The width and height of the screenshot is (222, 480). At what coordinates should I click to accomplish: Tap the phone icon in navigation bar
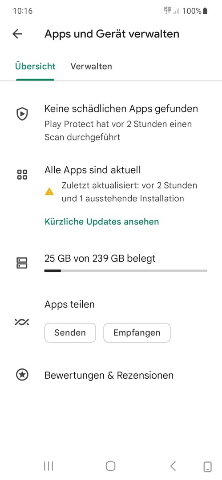(x=208, y=467)
